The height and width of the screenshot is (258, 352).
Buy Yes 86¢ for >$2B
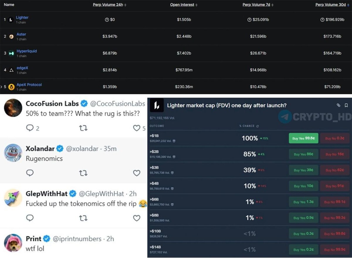click(x=303, y=154)
